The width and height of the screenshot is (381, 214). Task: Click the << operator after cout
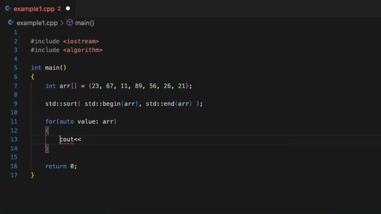[x=77, y=140]
